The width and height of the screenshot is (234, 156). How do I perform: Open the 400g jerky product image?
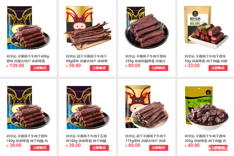point(29,28)
